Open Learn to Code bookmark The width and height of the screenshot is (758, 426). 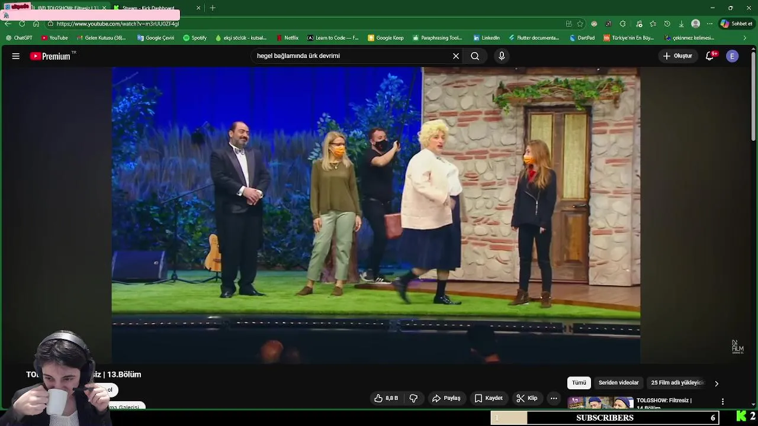[333, 38]
